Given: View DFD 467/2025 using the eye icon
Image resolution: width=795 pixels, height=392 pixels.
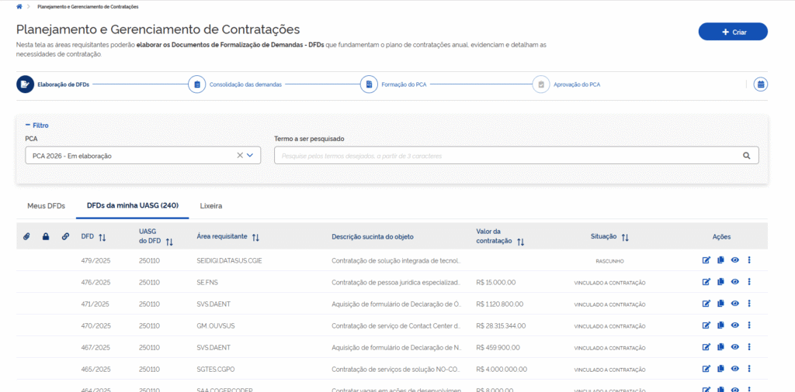Looking at the screenshot, I should pos(734,347).
